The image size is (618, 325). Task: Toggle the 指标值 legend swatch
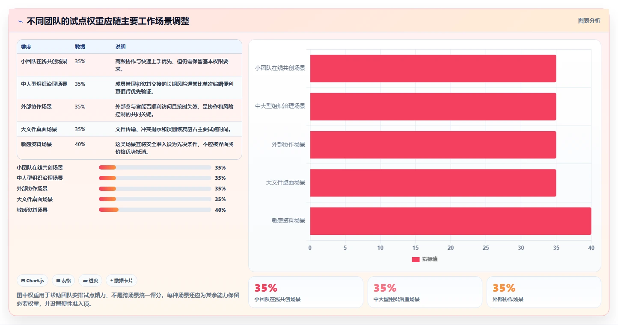[416, 260]
